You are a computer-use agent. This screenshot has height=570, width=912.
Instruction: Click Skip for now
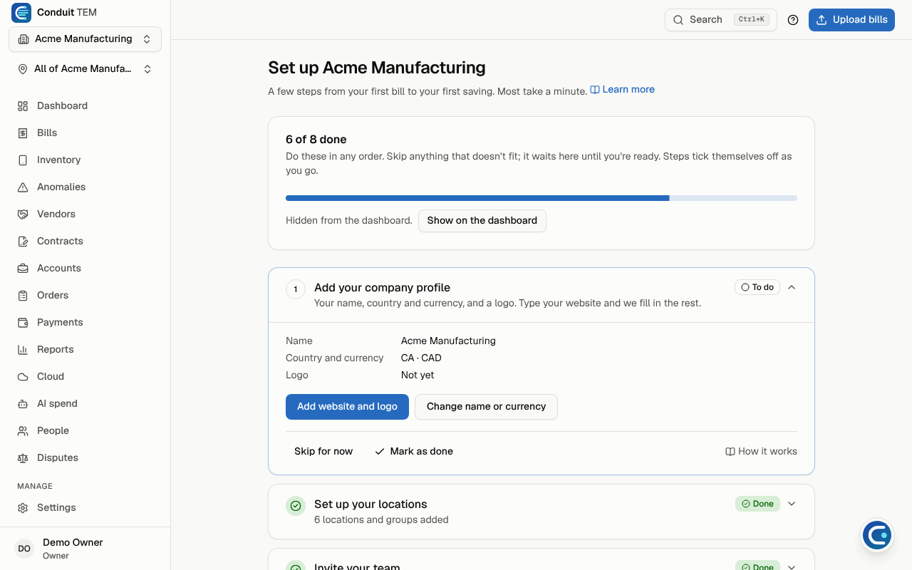point(323,452)
